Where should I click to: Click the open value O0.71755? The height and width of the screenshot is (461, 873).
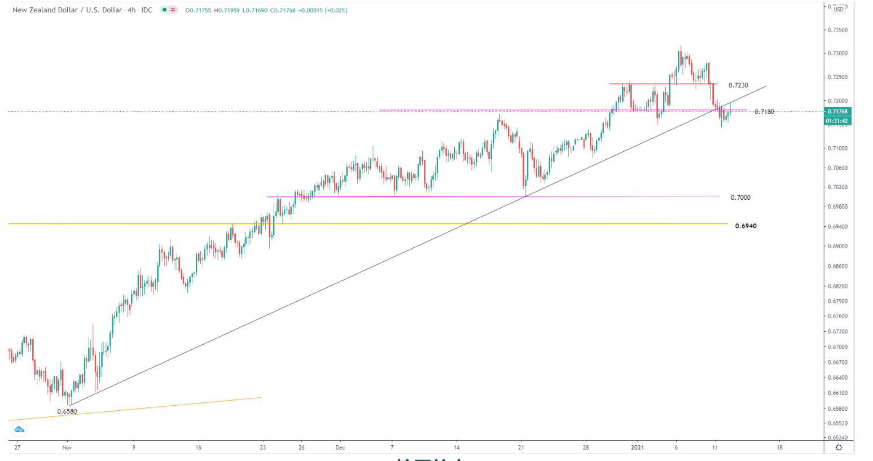[198, 10]
